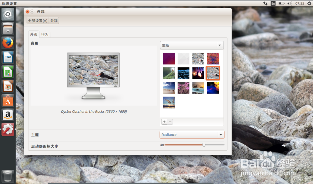Open the En keyboard indicator menu
This screenshot has width=313, height=184.
pos(273,3)
